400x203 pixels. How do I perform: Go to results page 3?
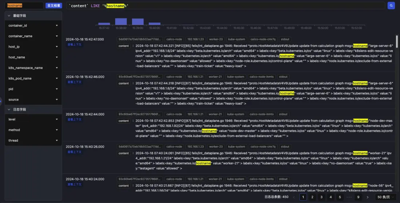click(321, 197)
